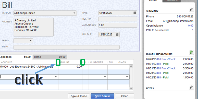Screen dimensions: 198x99
Task: Click the Clear button
Action: coord(125,96)
